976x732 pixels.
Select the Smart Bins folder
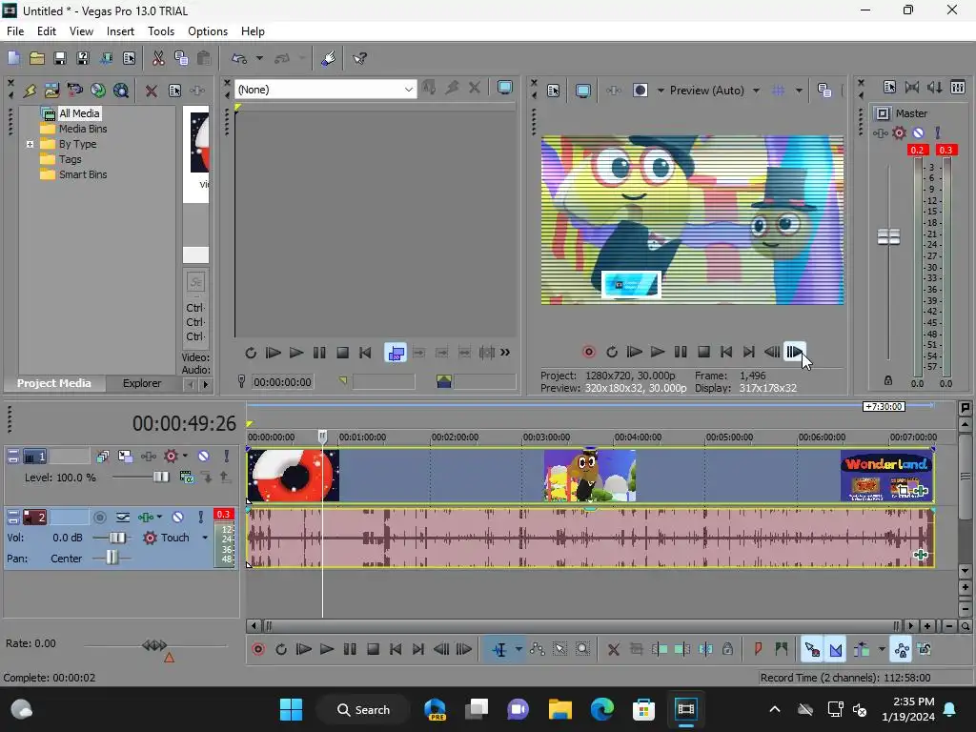pyautogui.click(x=73, y=175)
